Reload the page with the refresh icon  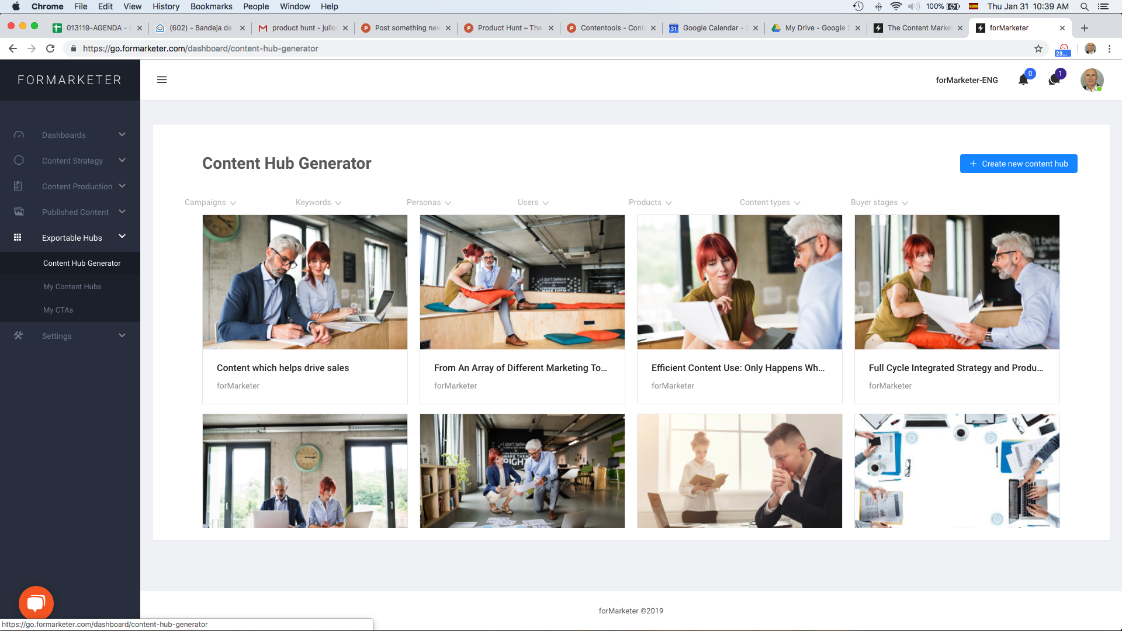tap(50, 48)
